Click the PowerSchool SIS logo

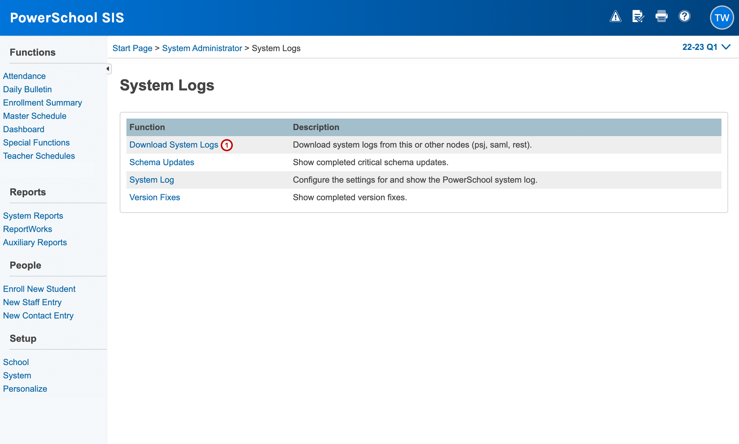67,18
